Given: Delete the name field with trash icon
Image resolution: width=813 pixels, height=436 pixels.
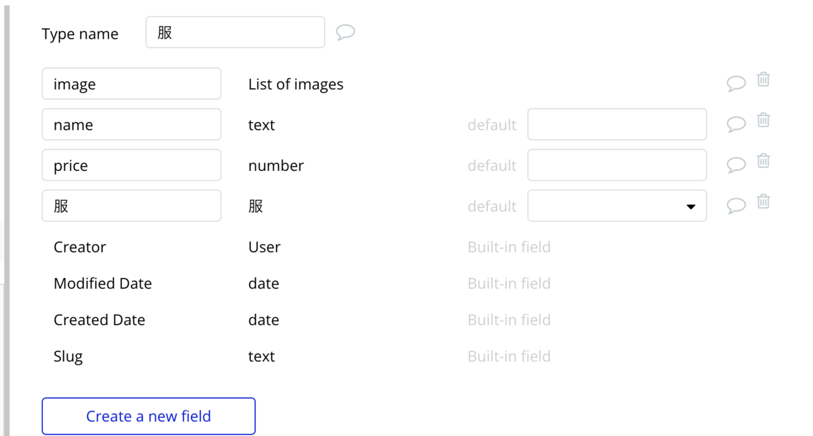Looking at the screenshot, I should 764,120.
